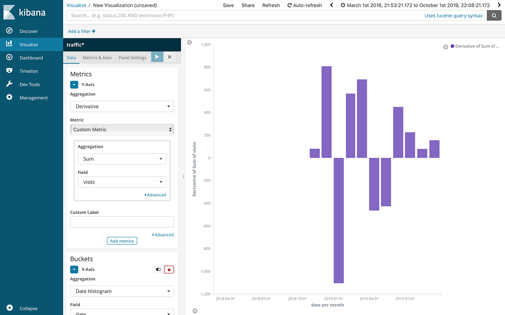Image resolution: width=505 pixels, height=315 pixels.
Task: Open the visits Field dropdown
Action: (122, 182)
